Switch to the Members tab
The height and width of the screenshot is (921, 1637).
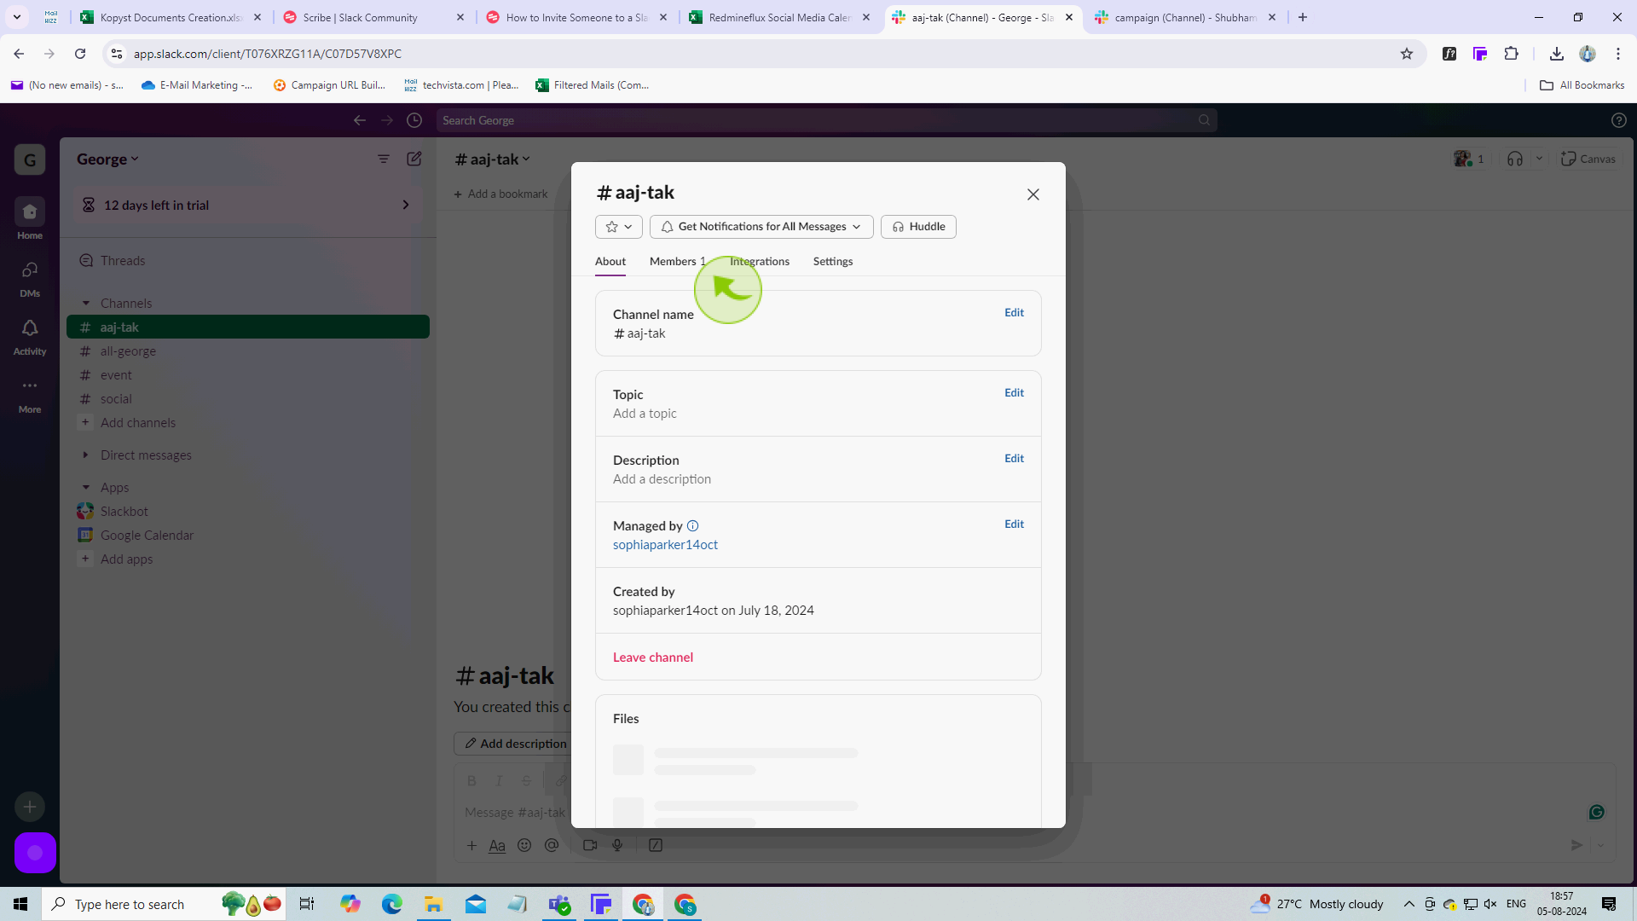pos(678,262)
